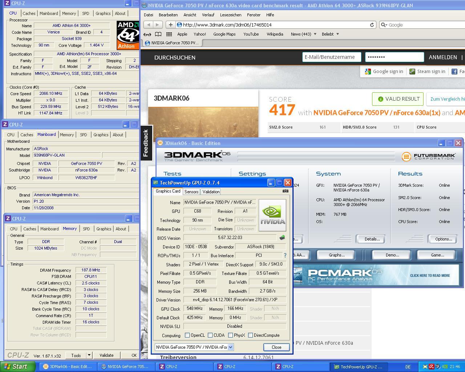Click the red antivirus tray icon

pyautogui.click(x=431, y=367)
